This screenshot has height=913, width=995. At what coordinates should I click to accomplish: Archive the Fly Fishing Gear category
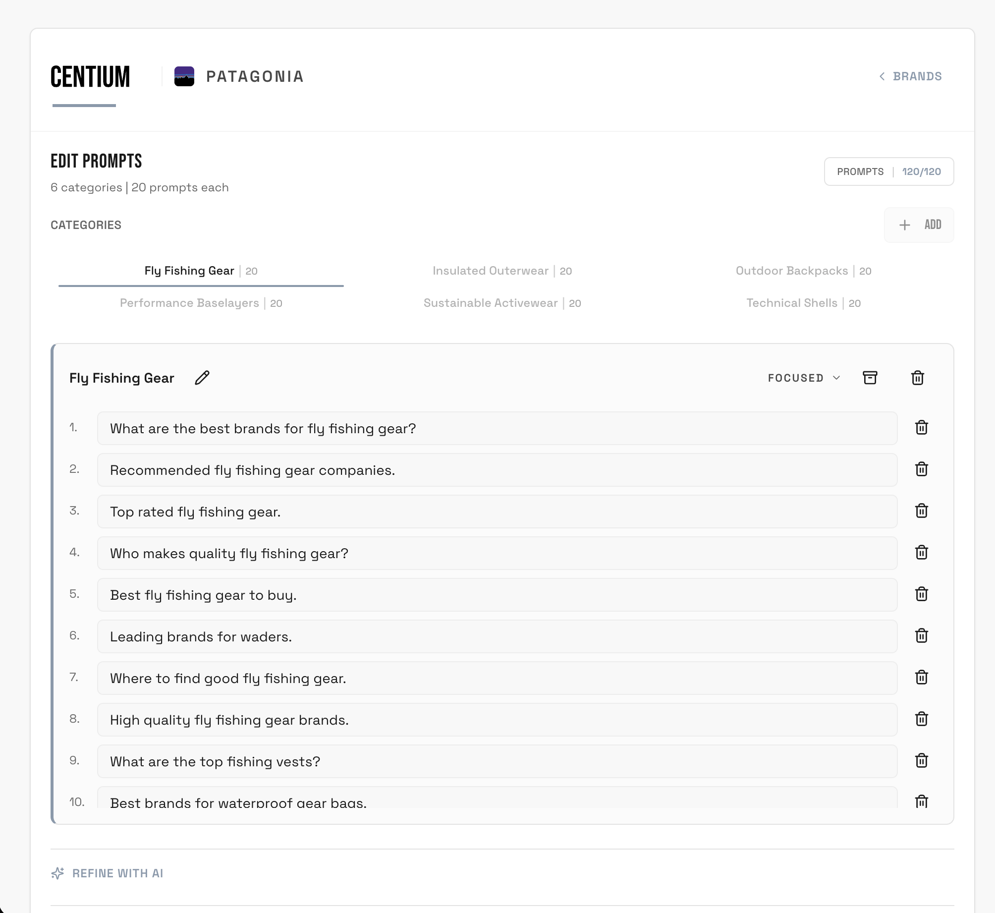click(870, 378)
